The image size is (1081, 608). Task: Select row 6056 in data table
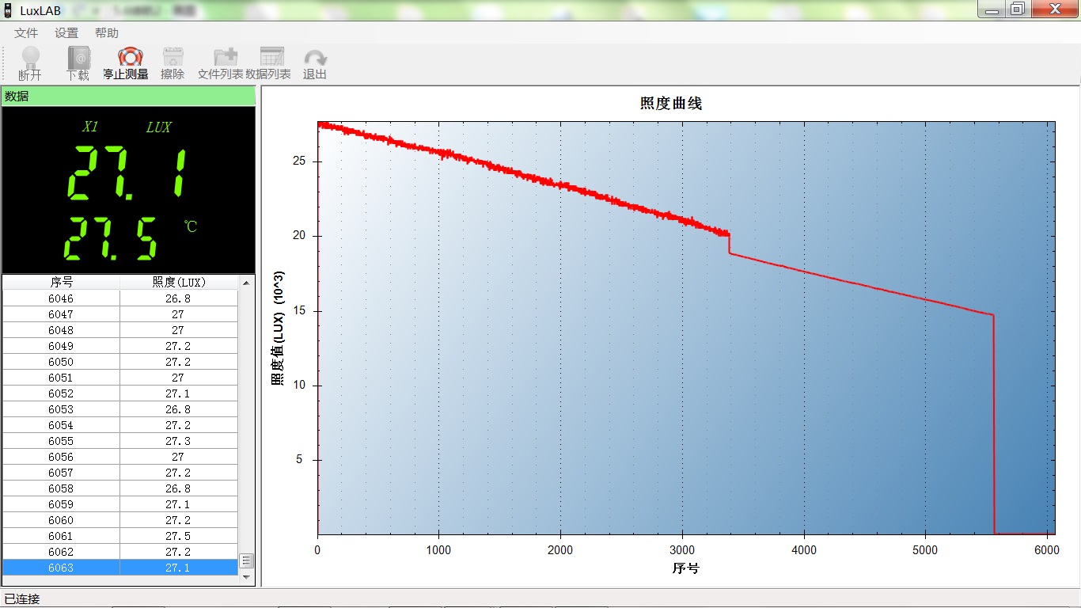pyautogui.click(x=120, y=457)
